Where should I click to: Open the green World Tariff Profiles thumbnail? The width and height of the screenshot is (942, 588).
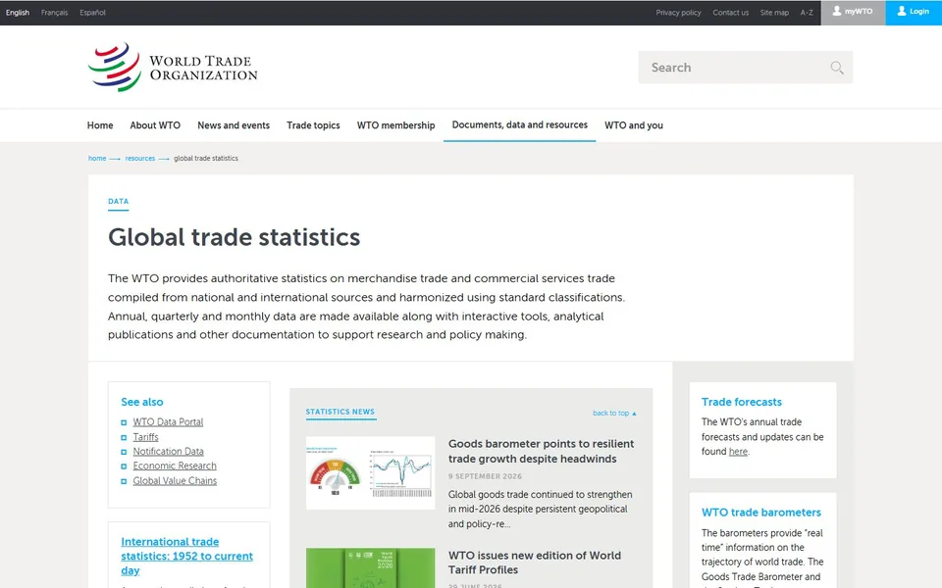(x=370, y=567)
